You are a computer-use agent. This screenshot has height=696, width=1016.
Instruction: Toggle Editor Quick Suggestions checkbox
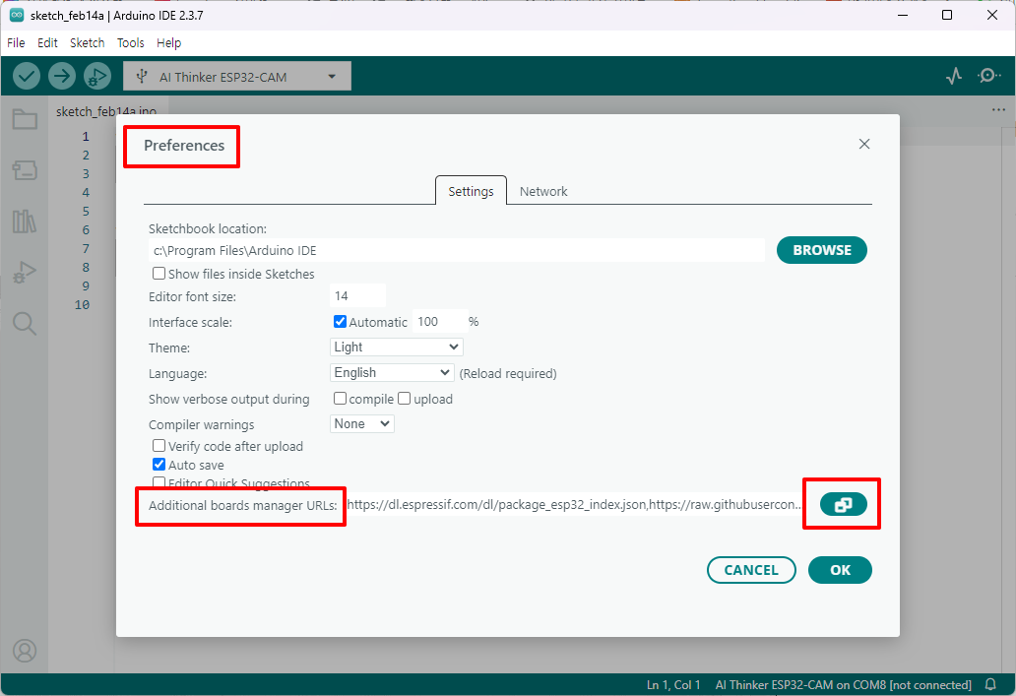coord(159,482)
